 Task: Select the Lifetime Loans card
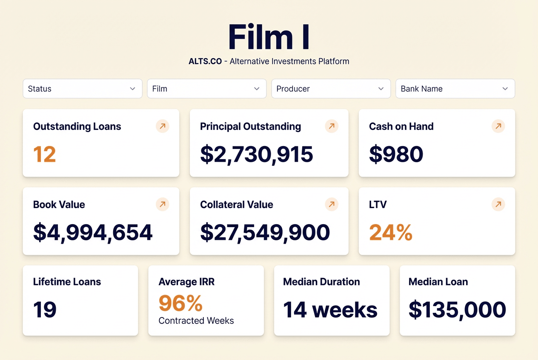(80, 301)
